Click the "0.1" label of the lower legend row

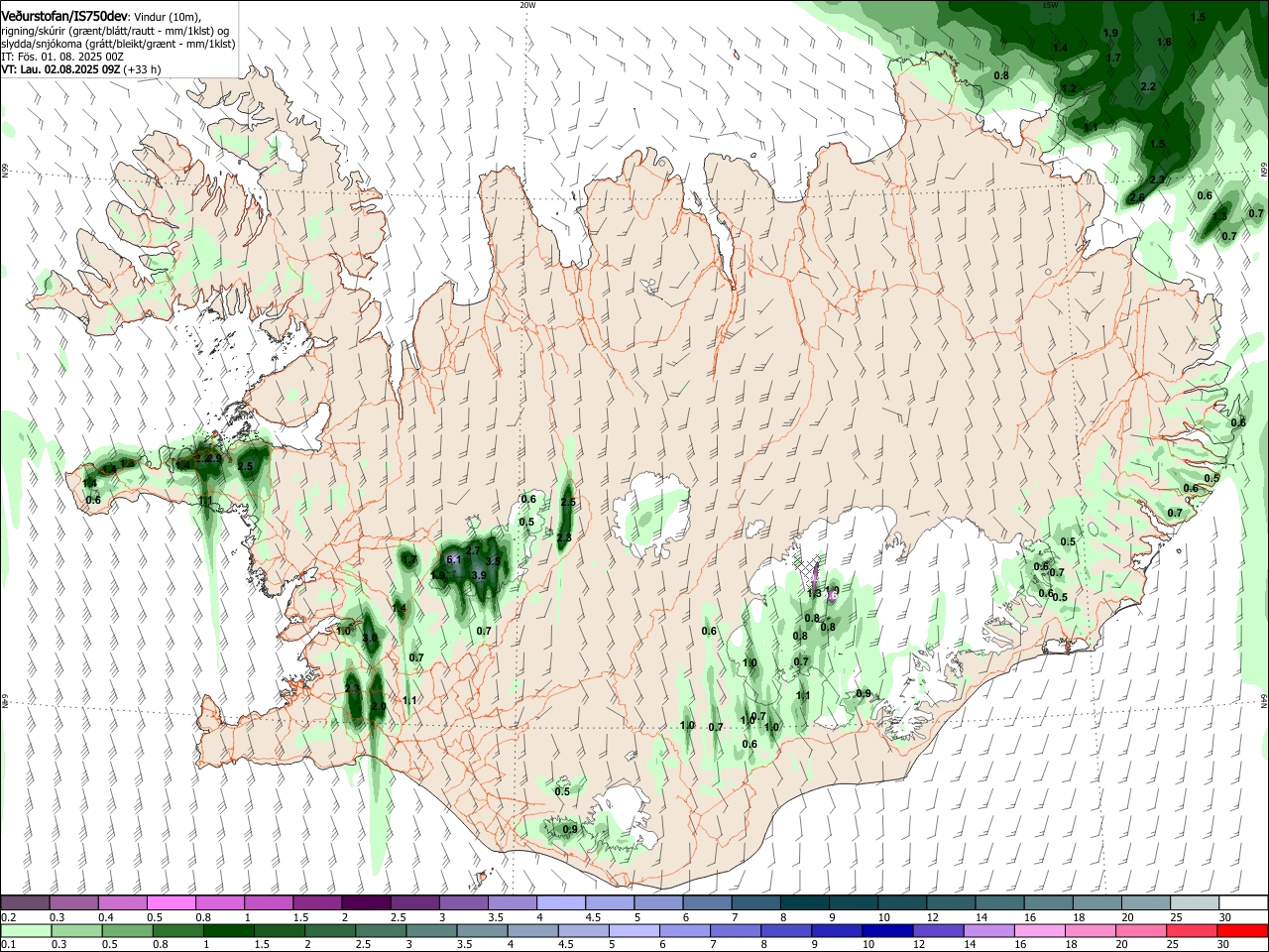pos(8,945)
